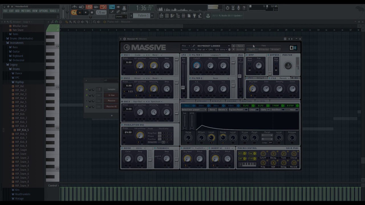Image resolution: width=365 pixels, height=205 pixels.
Task: Select HIP_Snare_3 sample in browser
Action: coord(22,162)
